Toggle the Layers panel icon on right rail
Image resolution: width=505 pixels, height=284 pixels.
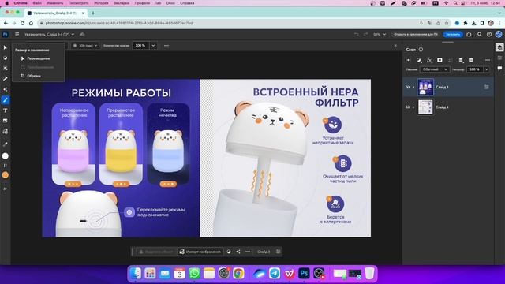499,47
